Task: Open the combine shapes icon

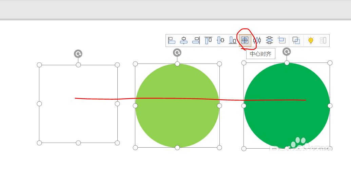Action: (296, 41)
